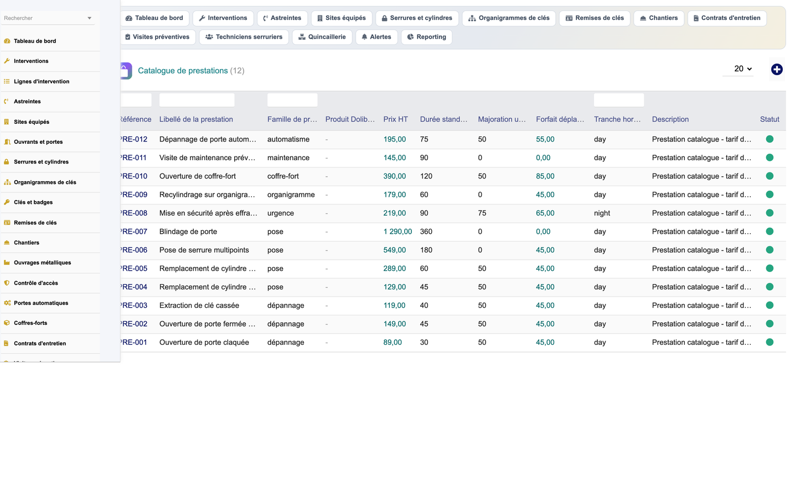The height and width of the screenshot is (494, 800).
Task: Click the organigramme family cell
Action: [x=291, y=195]
